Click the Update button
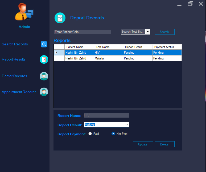 [x=143, y=144]
